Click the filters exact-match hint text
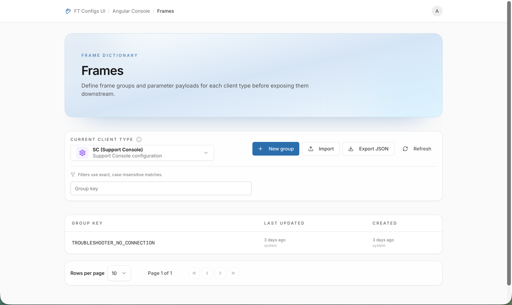The image size is (512, 305). point(120,175)
